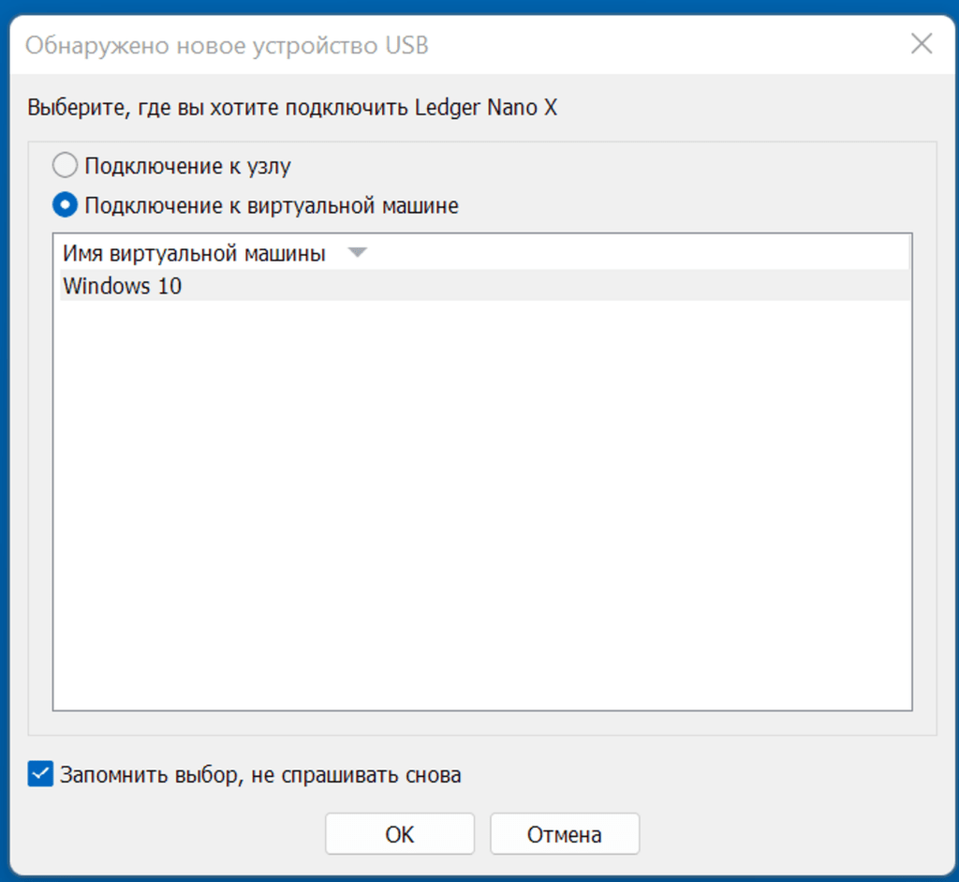Viewport: 959px width, 882px height.
Task: Confirm with the OK button
Action: click(x=399, y=833)
